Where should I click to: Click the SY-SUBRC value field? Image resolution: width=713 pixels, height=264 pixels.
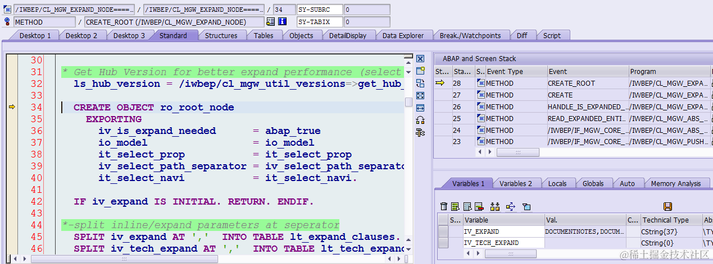tap(366, 10)
